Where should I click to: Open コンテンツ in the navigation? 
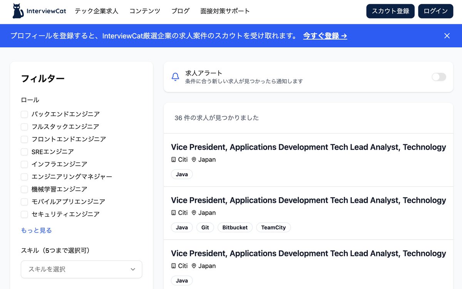click(145, 11)
